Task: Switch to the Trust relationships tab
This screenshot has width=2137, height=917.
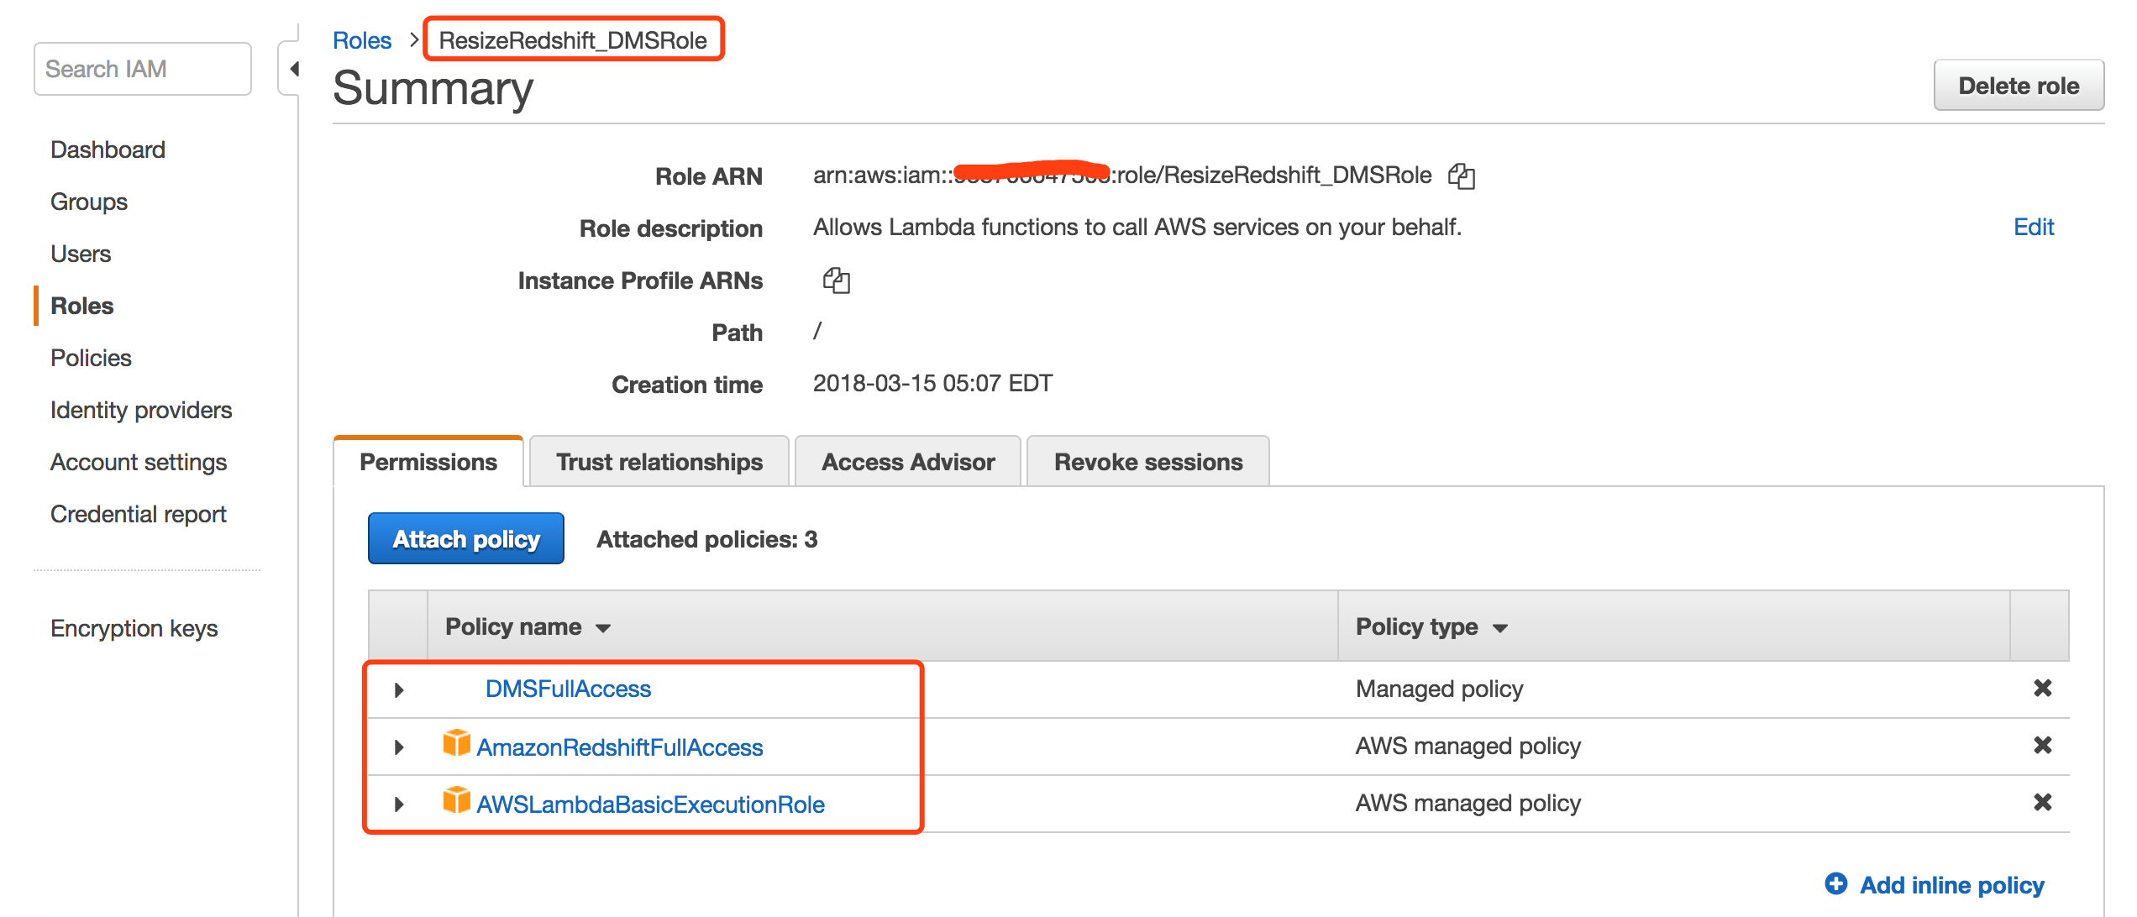Action: 659,462
